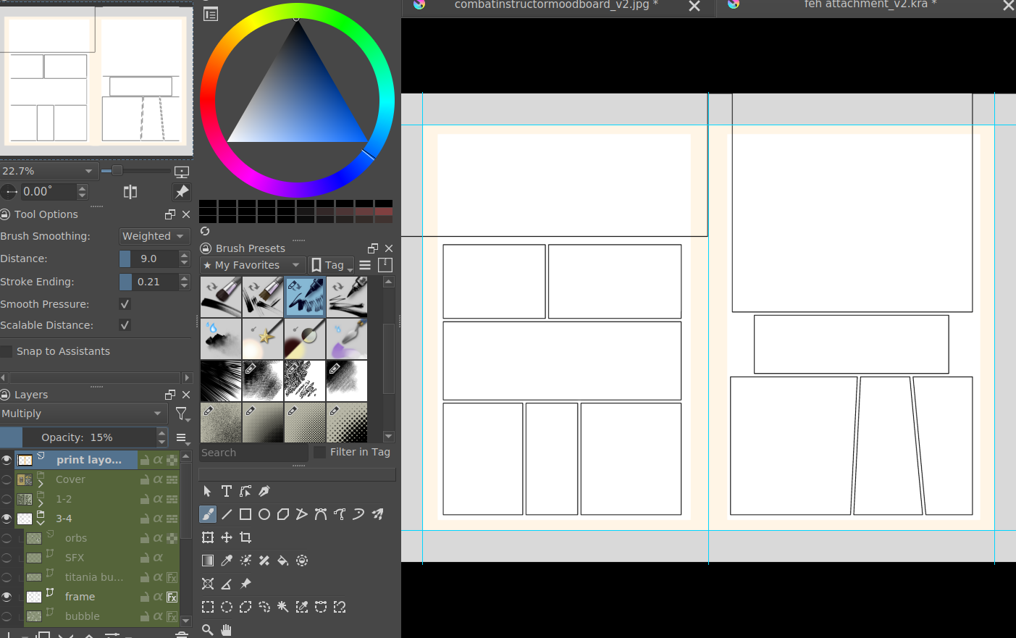The image size is (1016, 638).
Task: Select the Color Sampler eyedropper tool
Action: click(227, 561)
